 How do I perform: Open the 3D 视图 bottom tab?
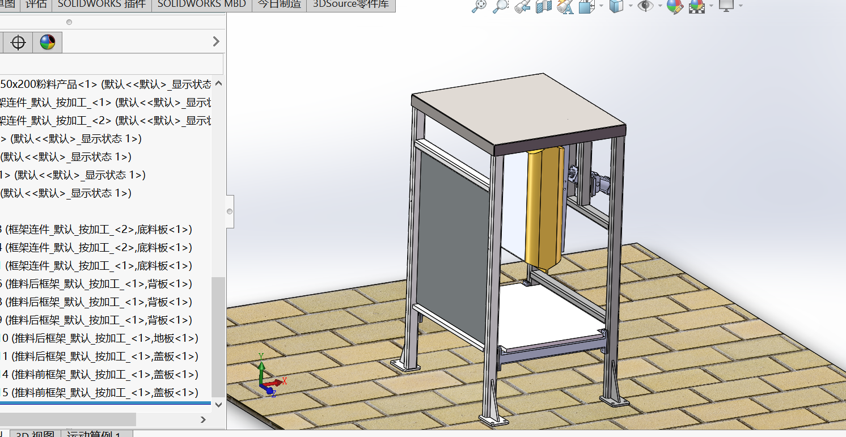(x=36, y=434)
